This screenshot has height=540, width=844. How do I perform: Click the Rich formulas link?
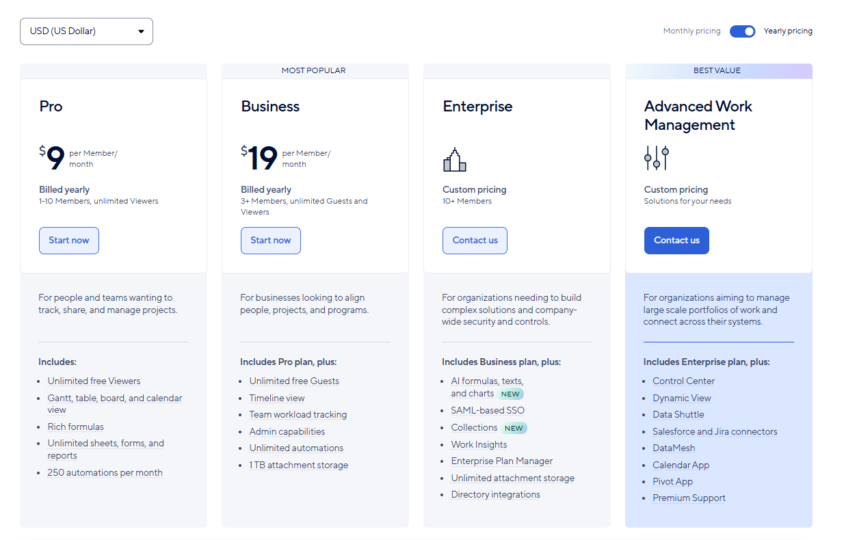tap(75, 426)
